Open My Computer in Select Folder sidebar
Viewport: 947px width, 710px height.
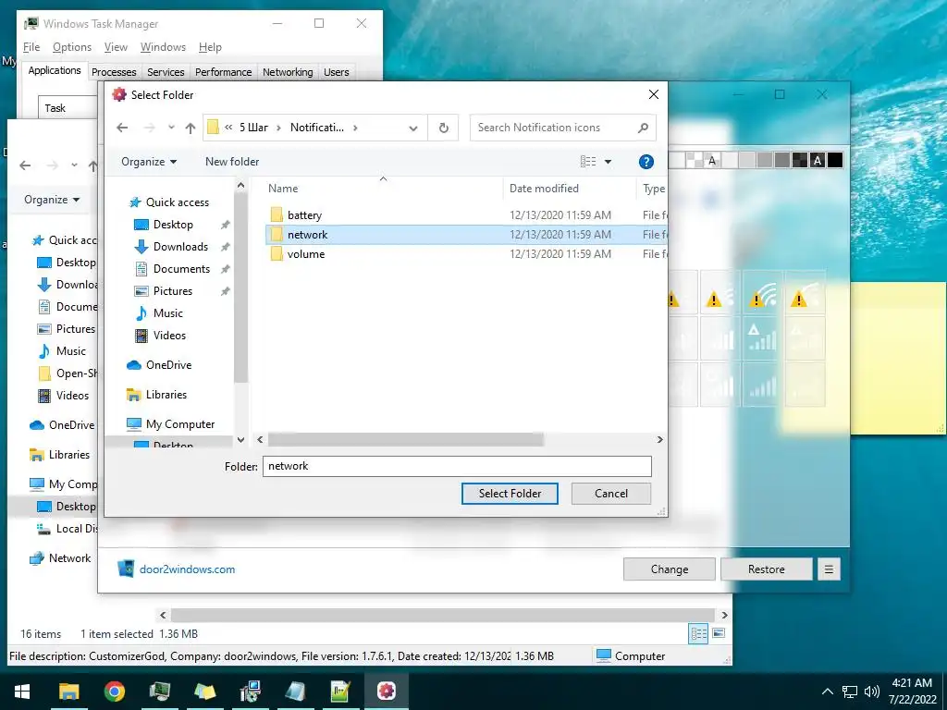coord(180,423)
